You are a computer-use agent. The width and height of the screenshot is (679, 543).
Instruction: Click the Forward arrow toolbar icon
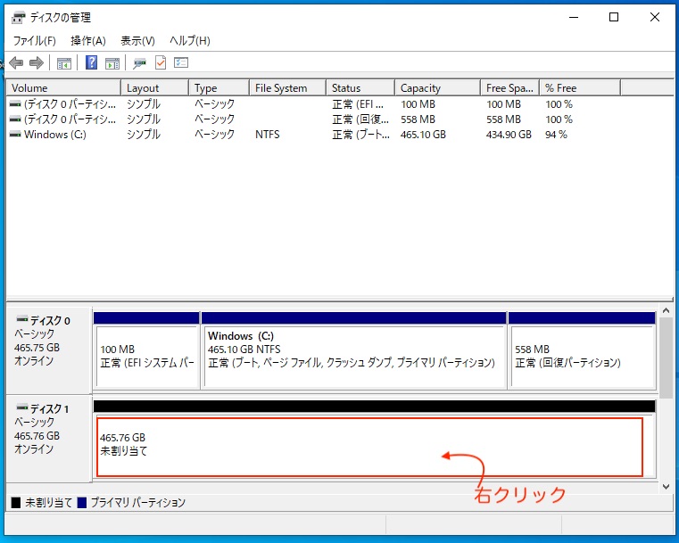[x=37, y=63]
